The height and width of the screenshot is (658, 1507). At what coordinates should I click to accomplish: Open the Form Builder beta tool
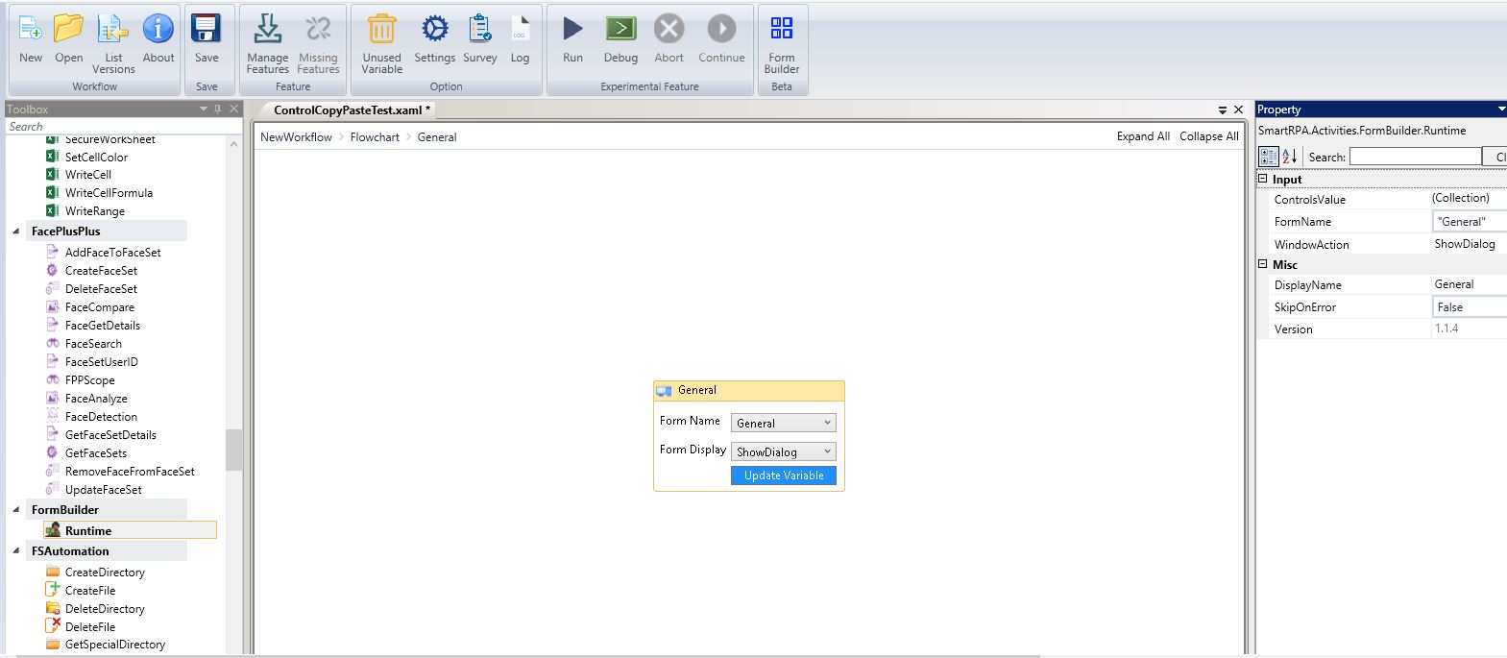pyautogui.click(x=782, y=30)
